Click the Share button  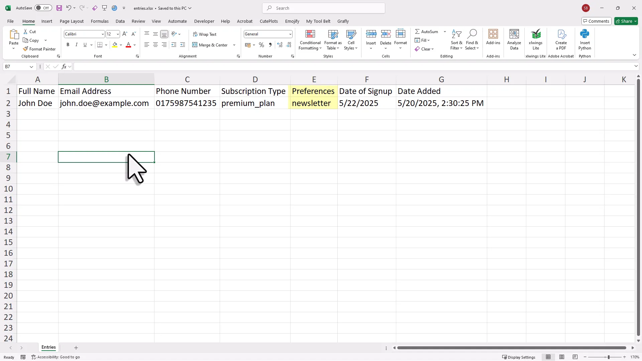point(626,21)
